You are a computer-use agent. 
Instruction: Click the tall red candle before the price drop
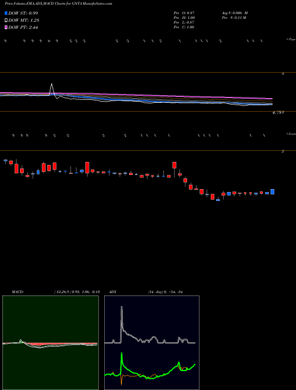pyautogui.click(x=174, y=165)
